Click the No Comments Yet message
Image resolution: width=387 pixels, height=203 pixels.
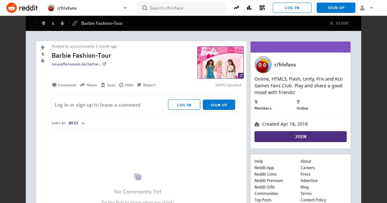pyautogui.click(x=138, y=192)
